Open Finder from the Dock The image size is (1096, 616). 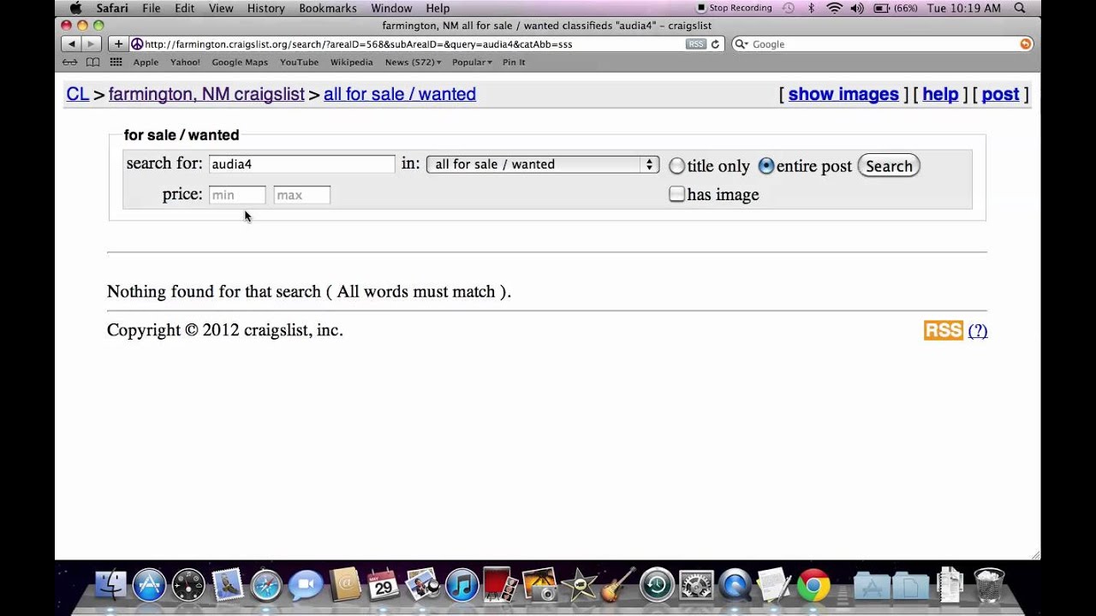(x=110, y=585)
